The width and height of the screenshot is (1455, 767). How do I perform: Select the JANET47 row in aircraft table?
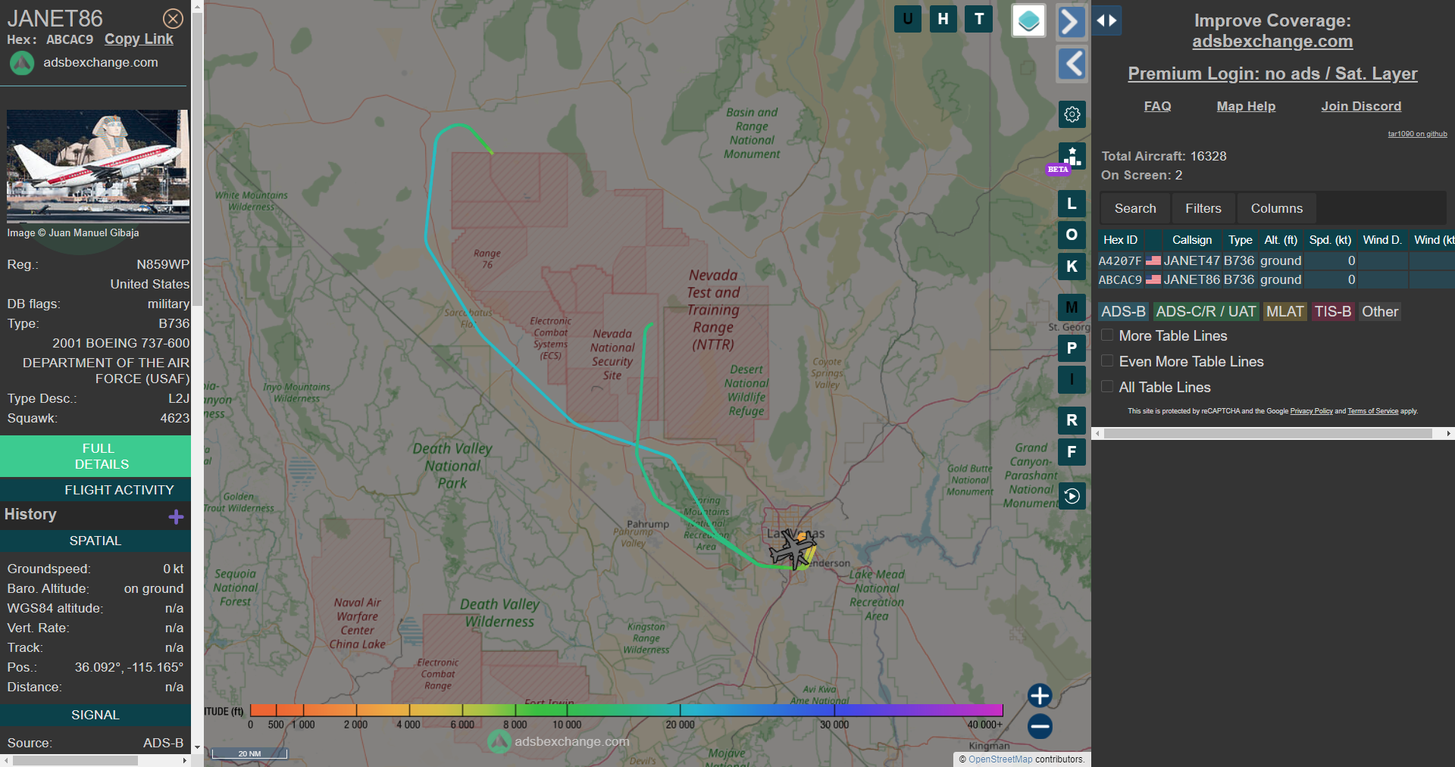(1276, 260)
